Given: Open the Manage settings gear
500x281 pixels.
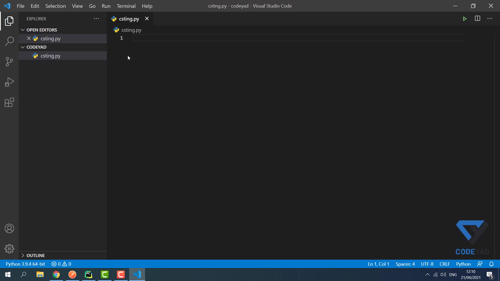Looking at the screenshot, I should (x=9, y=249).
